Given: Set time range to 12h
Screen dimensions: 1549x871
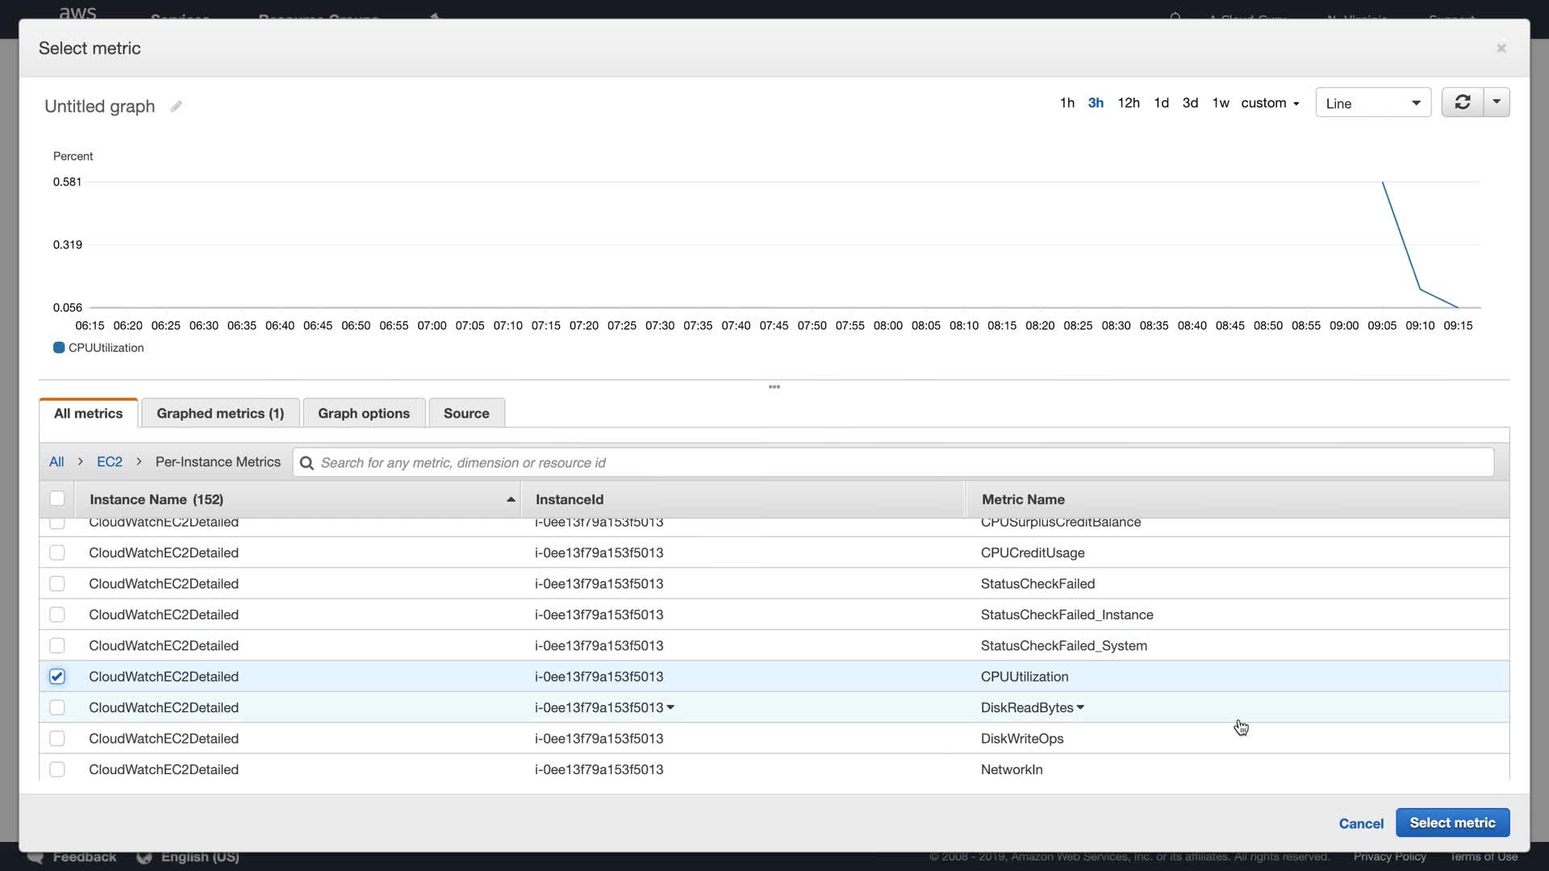Looking at the screenshot, I should point(1128,102).
